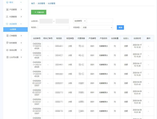Click the 出货时间 table column header

click(x=137, y=38)
